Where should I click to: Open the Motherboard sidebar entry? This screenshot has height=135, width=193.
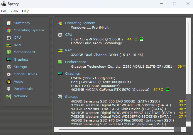click(24, 52)
